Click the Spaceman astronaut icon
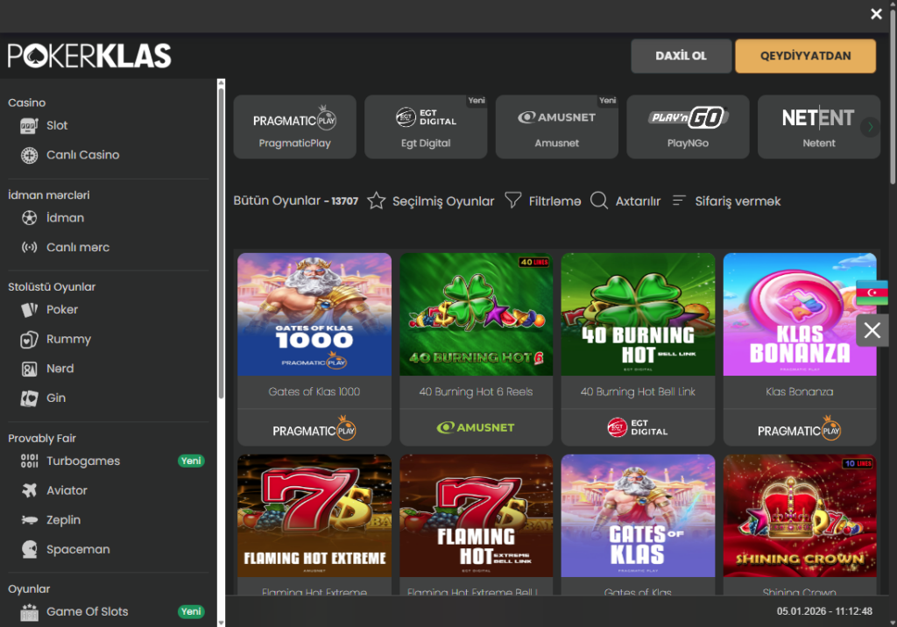Viewport: 897px width, 627px height. [x=30, y=550]
